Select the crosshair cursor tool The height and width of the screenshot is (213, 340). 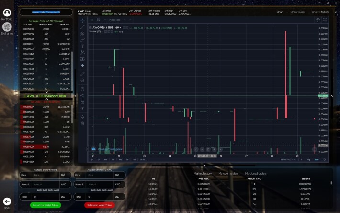click(83, 21)
